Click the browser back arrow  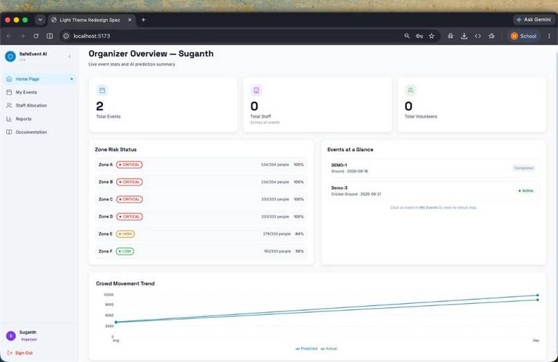(x=9, y=36)
